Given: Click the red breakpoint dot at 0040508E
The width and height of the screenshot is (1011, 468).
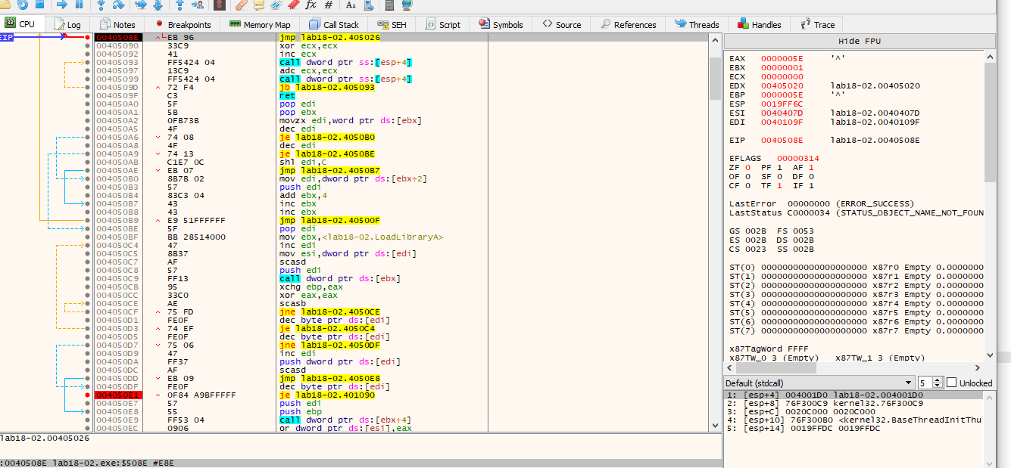Looking at the screenshot, I should 88,37.
